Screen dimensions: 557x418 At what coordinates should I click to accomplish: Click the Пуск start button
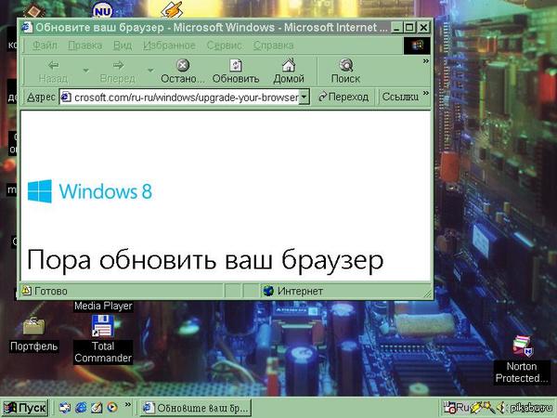pyautogui.click(x=25, y=407)
